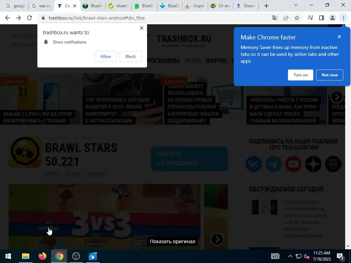Viewport: 351px width, 263px height.
Task: Expand the tab search dropdown
Action: click(296, 5)
